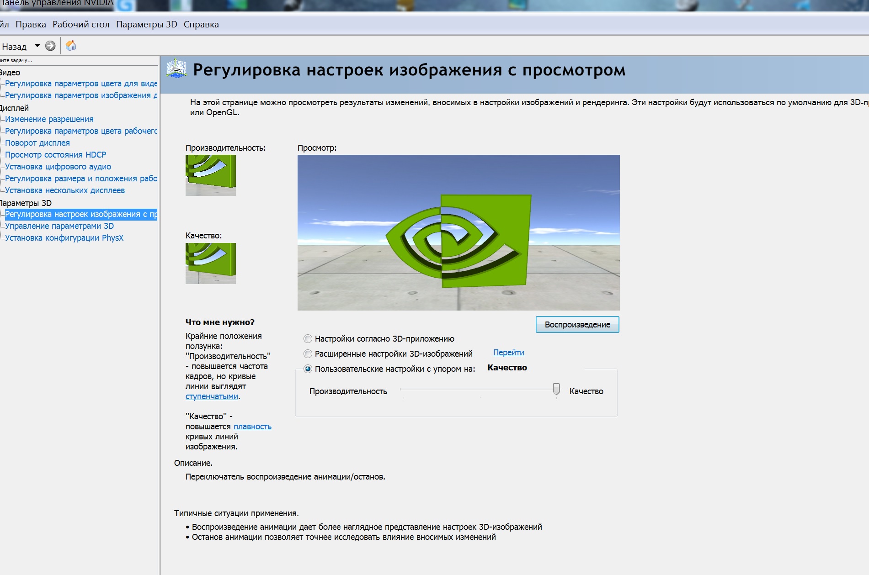The height and width of the screenshot is (575, 869).
Task: Open the Параметры 3D menu
Action: point(147,25)
